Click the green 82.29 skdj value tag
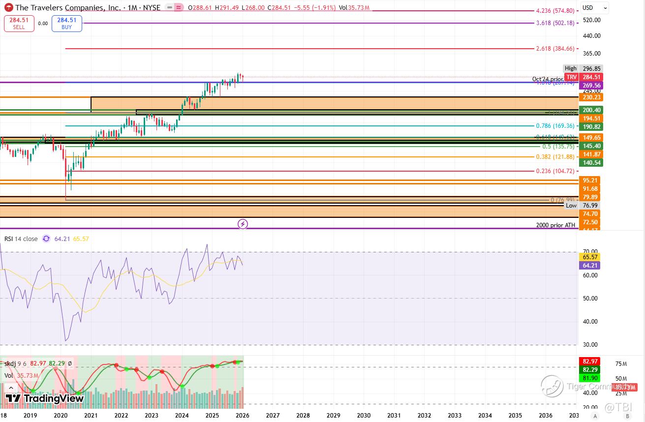The image size is (645, 422). pyautogui.click(x=590, y=370)
